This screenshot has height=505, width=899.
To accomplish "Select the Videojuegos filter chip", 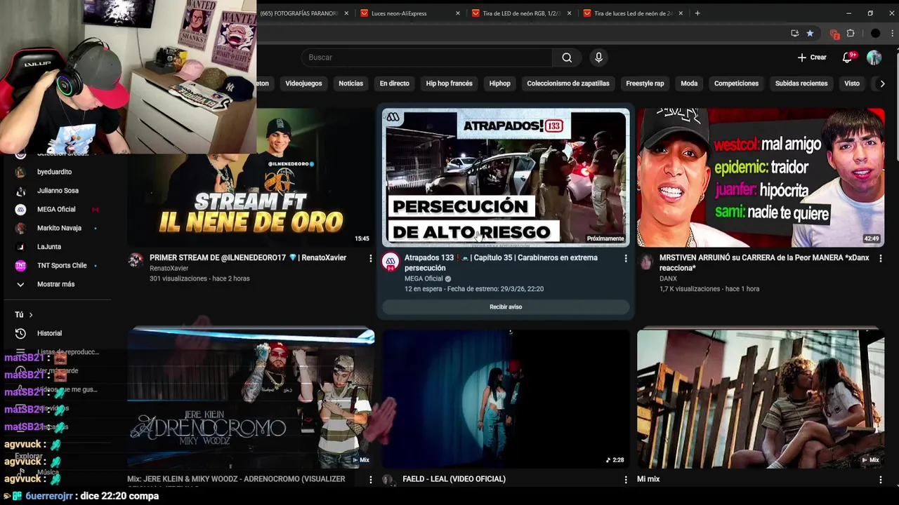I will (x=303, y=83).
